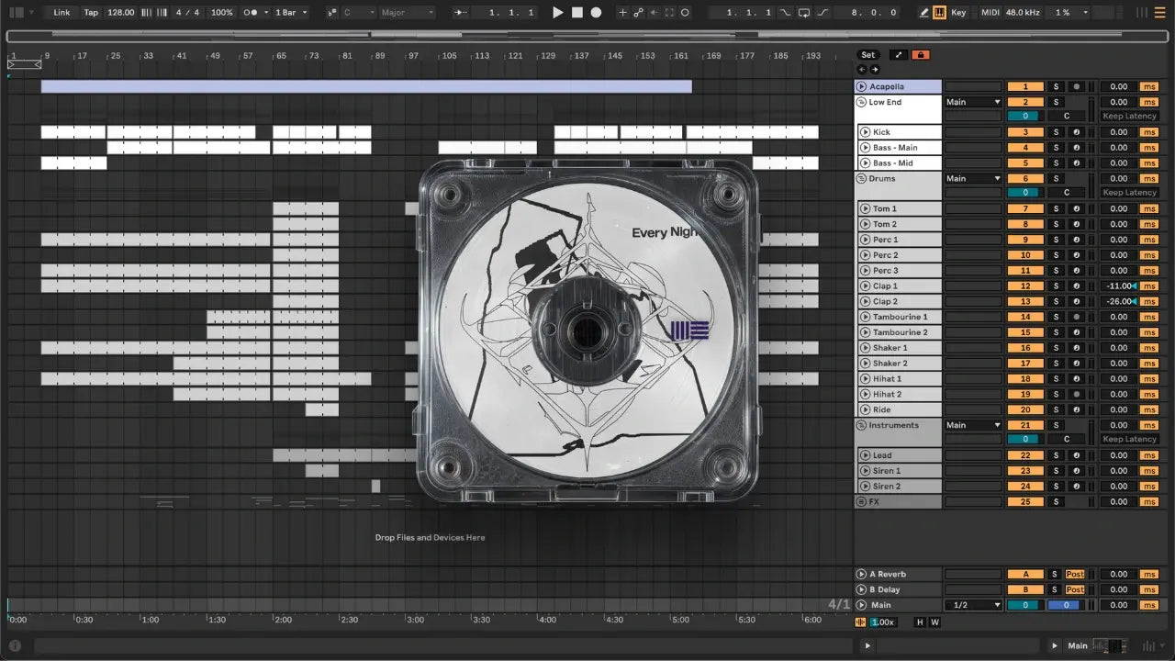Viewport: 1175px width, 661px height.
Task: Click the orange lock icon near Set
Action: pos(920,55)
